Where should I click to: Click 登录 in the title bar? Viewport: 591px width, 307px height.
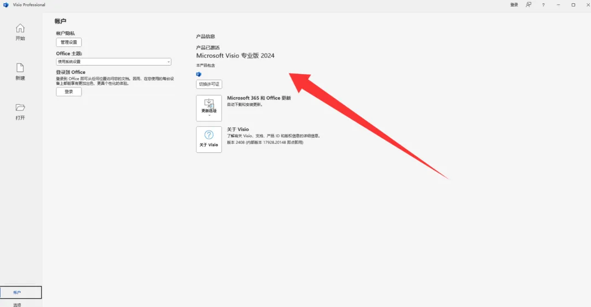pyautogui.click(x=514, y=5)
